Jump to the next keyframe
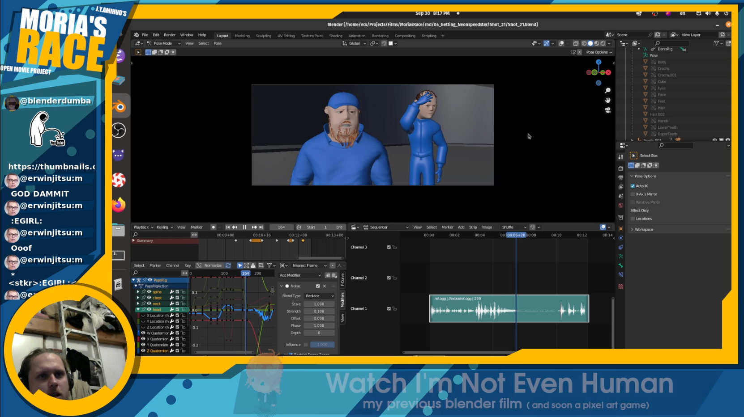The image size is (744, 417). pos(254,227)
